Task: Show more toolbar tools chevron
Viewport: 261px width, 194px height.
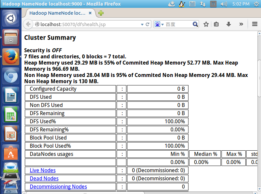Action: pyautogui.click(x=241, y=24)
